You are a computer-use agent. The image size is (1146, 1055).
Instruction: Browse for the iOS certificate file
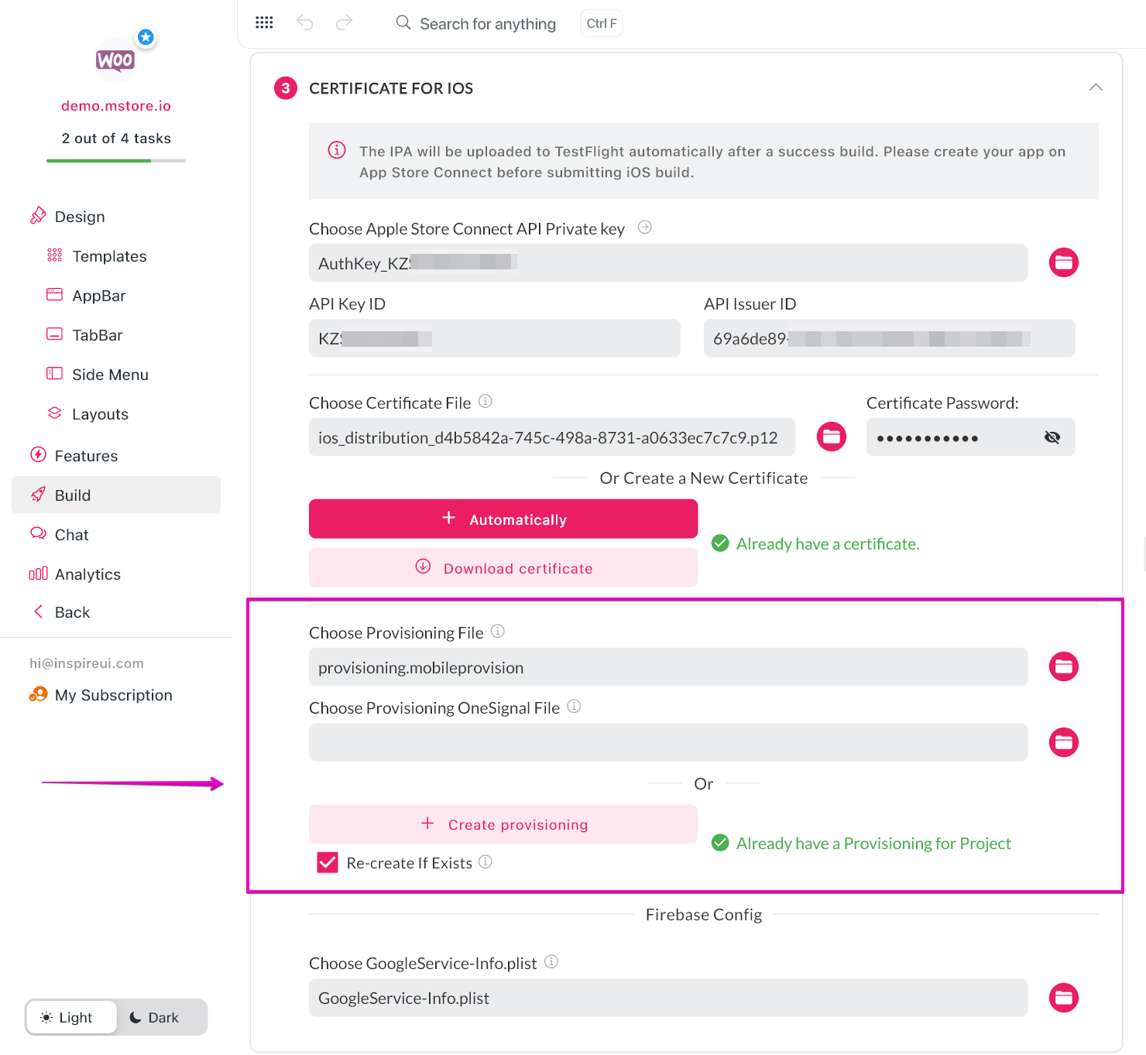[x=831, y=437]
